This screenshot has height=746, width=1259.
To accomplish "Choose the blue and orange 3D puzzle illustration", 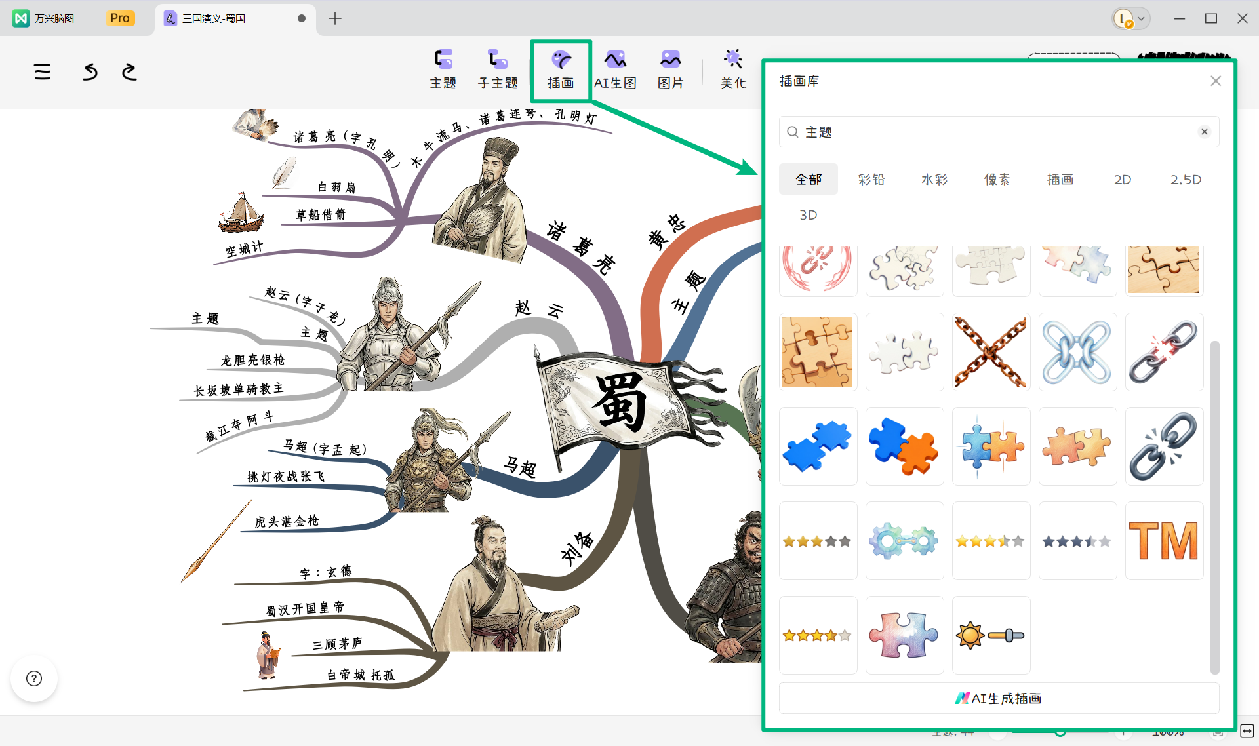I will pos(904,446).
